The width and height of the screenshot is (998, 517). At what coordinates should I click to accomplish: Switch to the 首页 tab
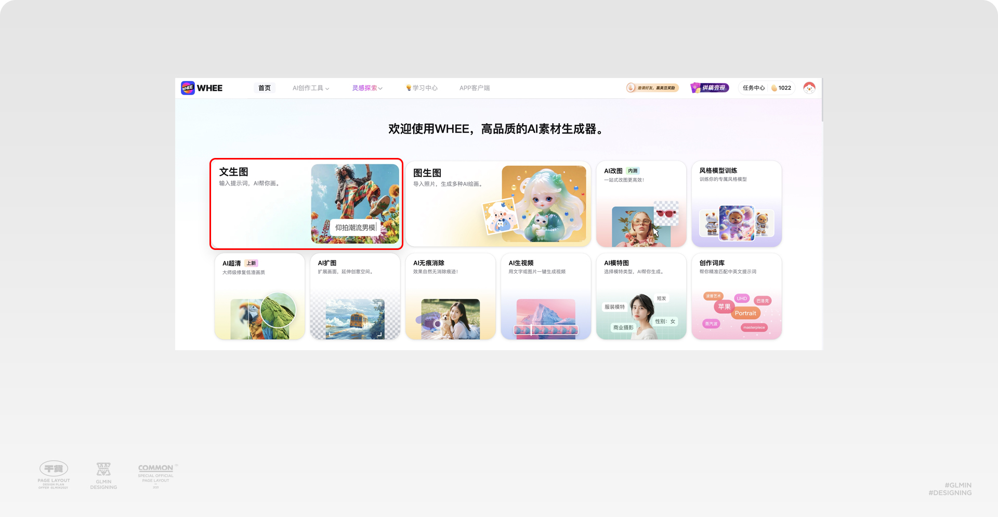[264, 87]
